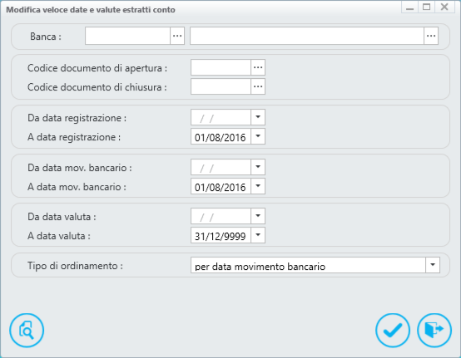Open Da data mov. bancario date picker
This screenshot has height=358, width=461.
(258, 167)
